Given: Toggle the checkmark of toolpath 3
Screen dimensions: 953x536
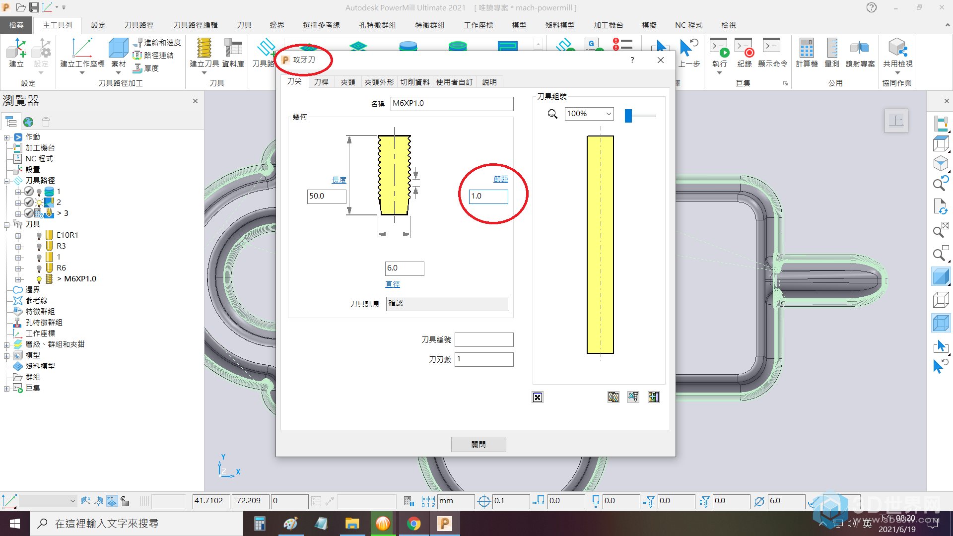Looking at the screenshot, I should pyautogui.click(x=29, y=213).
